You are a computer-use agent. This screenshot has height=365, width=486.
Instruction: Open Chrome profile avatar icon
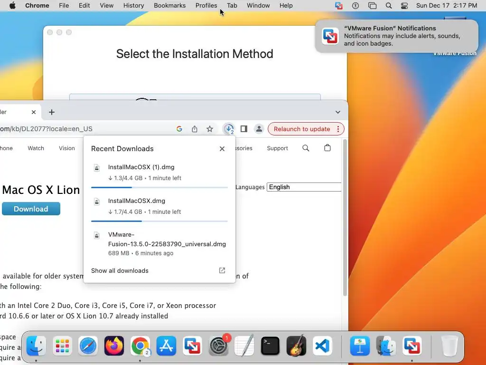coord(259,129)
